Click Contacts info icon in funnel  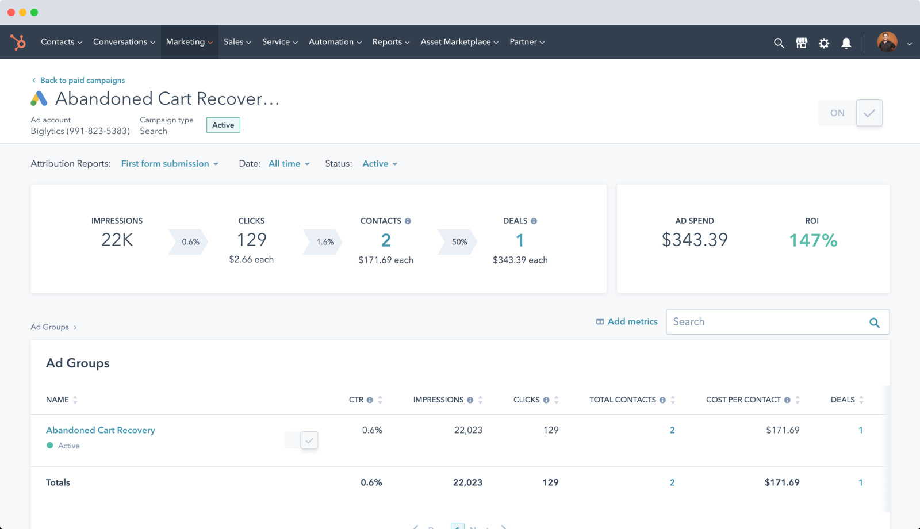click(408, 221)
